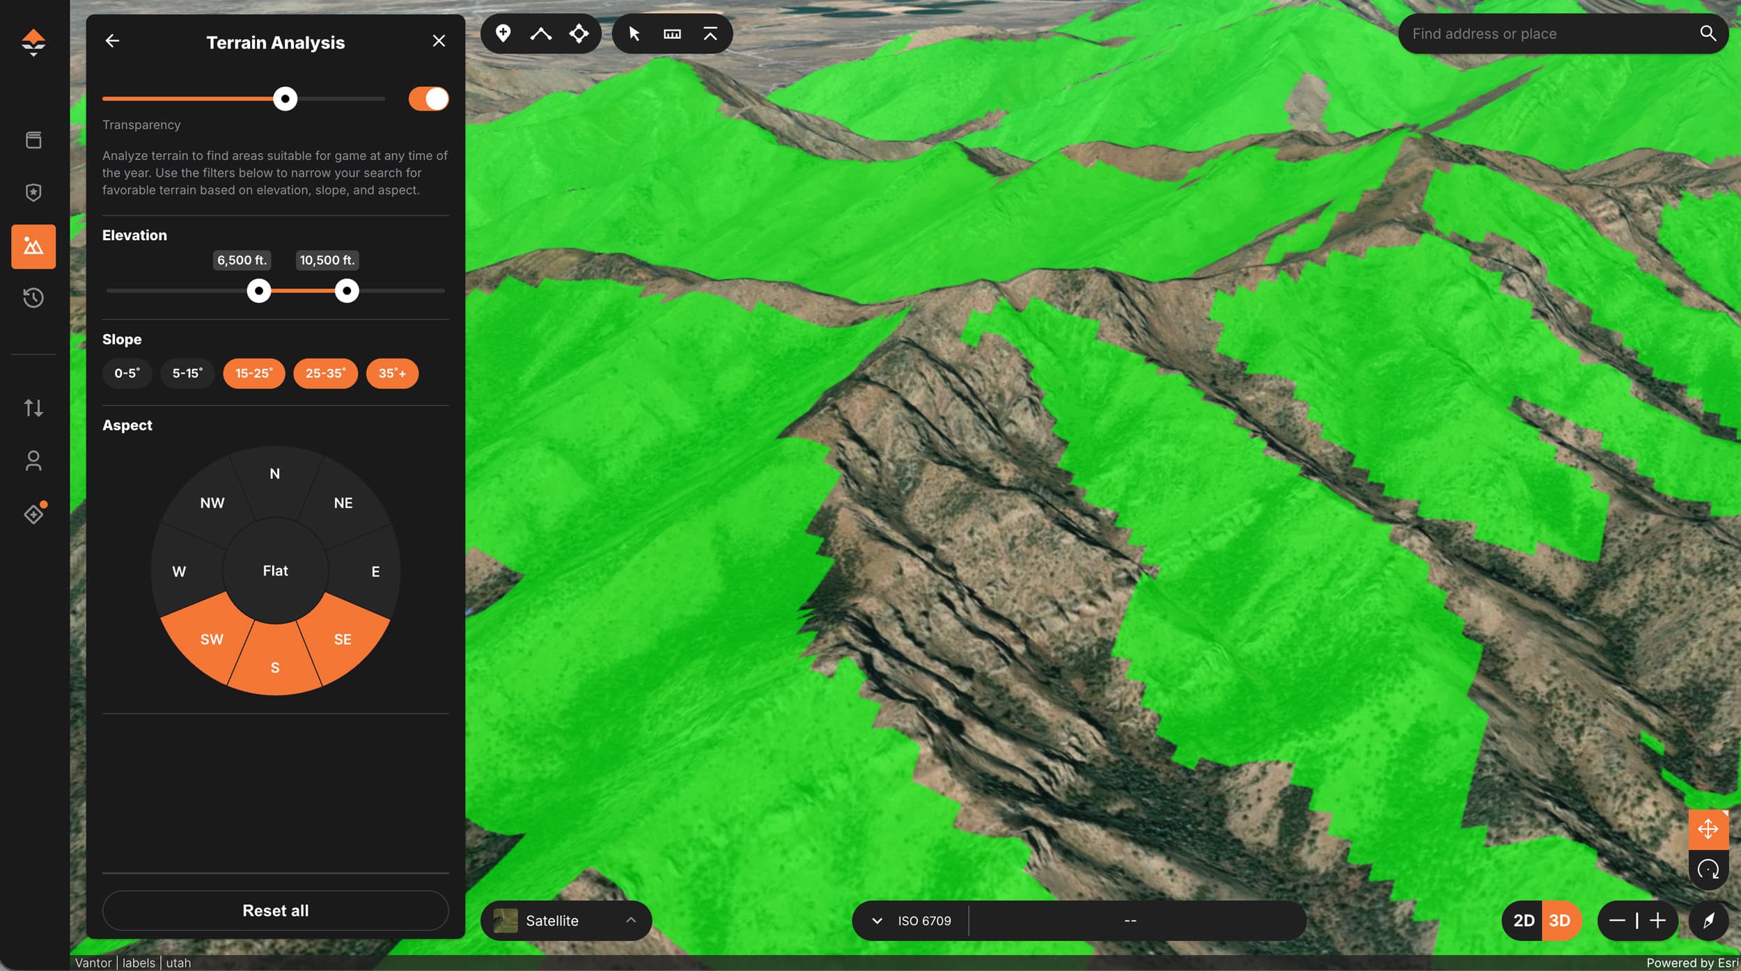Click the Reset all button
Screen dimensions: 1741x971
pyautogui.click(x=275, y=910)
